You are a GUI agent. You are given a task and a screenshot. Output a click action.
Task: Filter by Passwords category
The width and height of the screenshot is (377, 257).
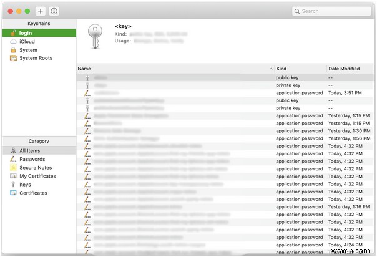point(32,159)
